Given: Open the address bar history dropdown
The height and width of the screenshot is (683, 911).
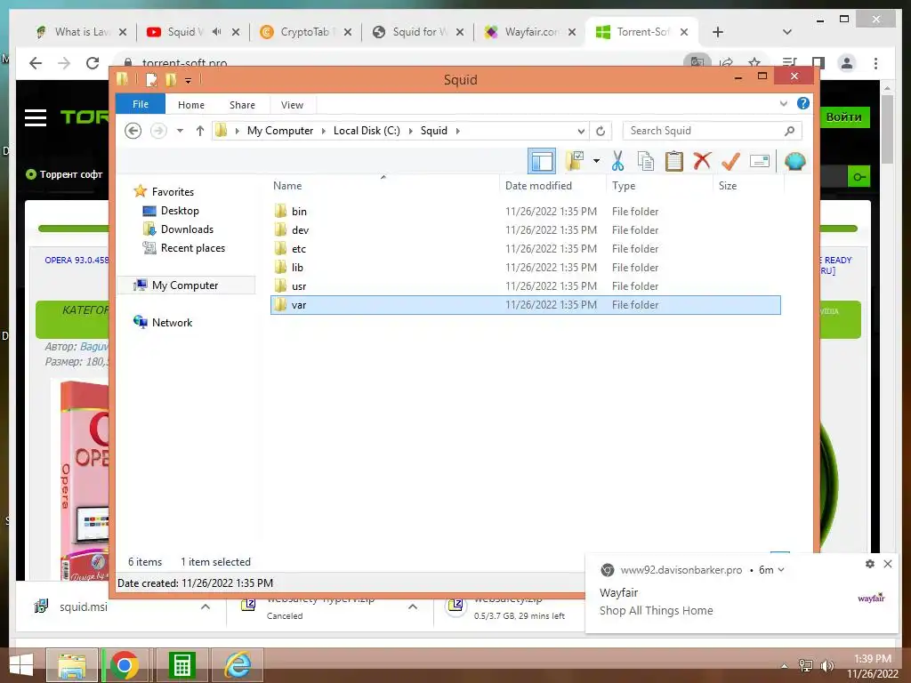Looking at the screenshot, I should 580,131.
